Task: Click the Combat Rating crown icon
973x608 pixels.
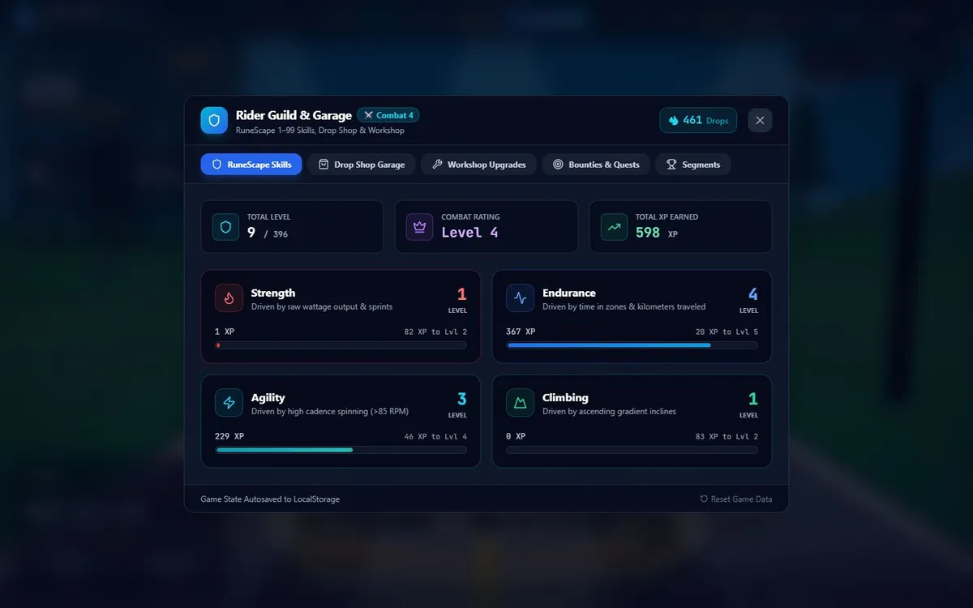Action: click(x=420, y=227)
